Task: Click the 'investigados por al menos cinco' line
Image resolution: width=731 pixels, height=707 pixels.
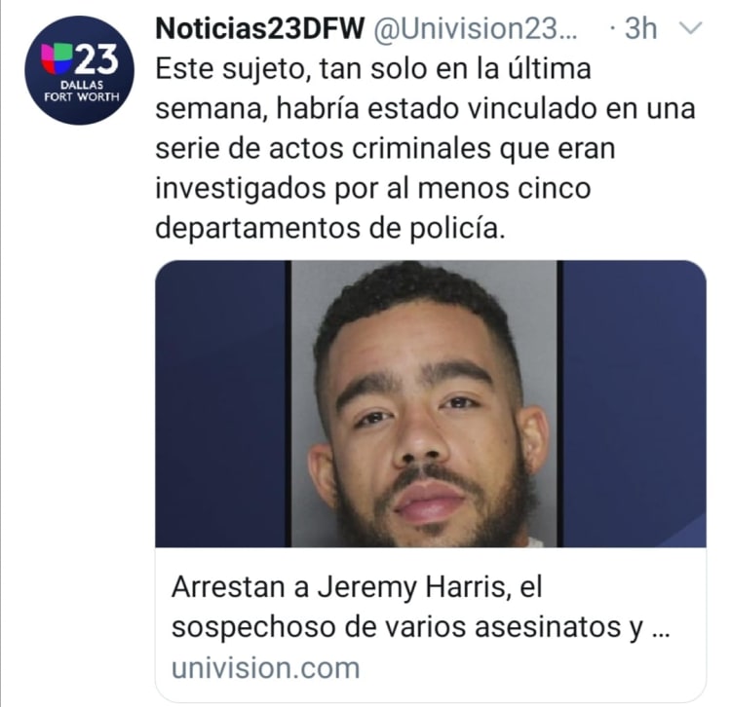Action: (x=373, y=188)
